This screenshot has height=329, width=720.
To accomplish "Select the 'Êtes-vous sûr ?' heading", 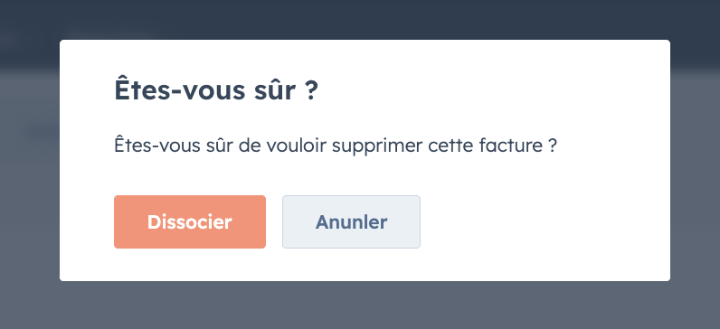I will [216, 90].
